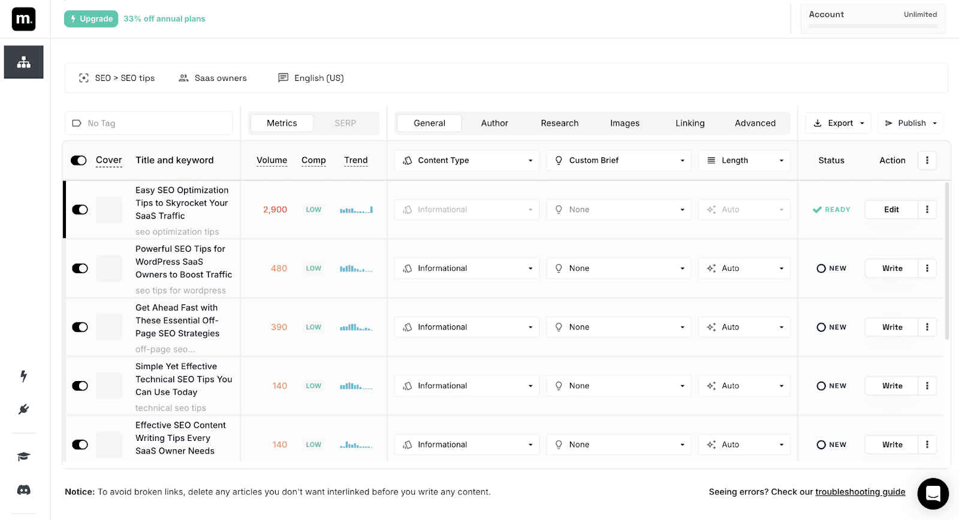The image size is (959, 520).
Task: Click the plug integrations sidebar icon
Action: coord(23,409)
